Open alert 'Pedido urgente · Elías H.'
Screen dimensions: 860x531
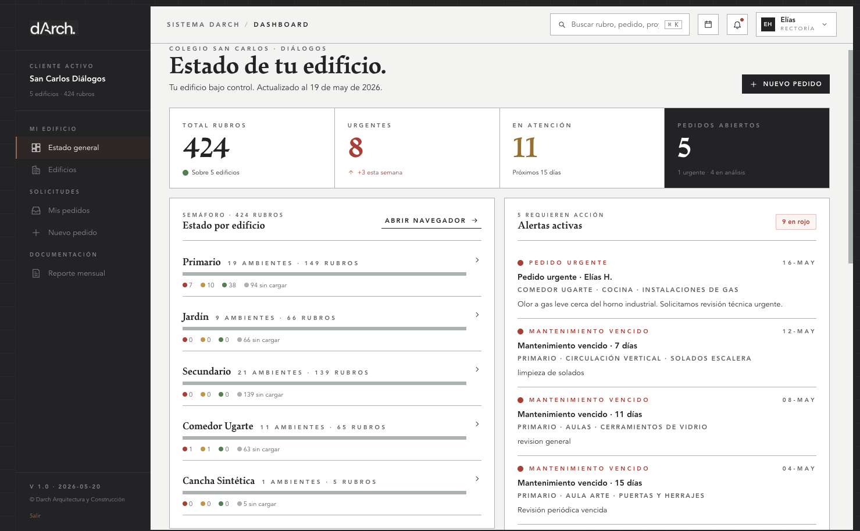(565, 277)
